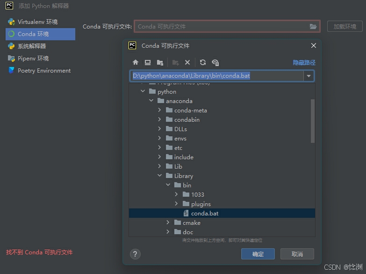The width and height of the screenshot is (366, 274).
Task: Expand the etc folder
Action: click(x=159, y=148)
